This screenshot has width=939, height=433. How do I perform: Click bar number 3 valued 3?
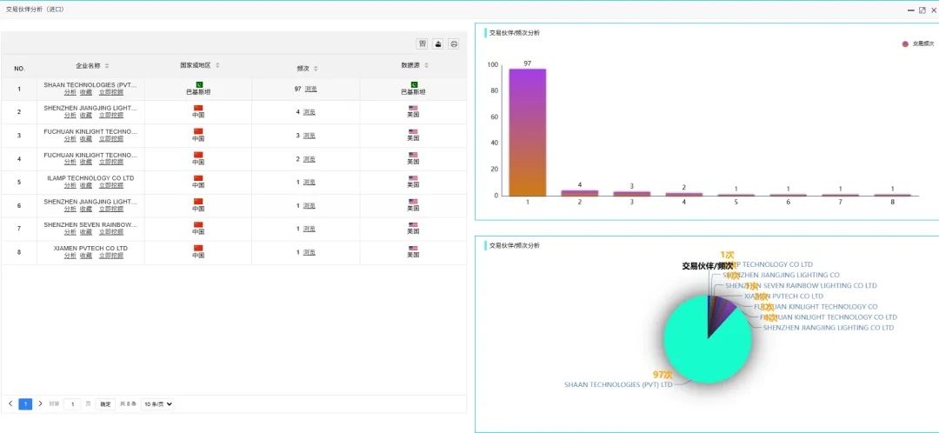tap(632, 193)
